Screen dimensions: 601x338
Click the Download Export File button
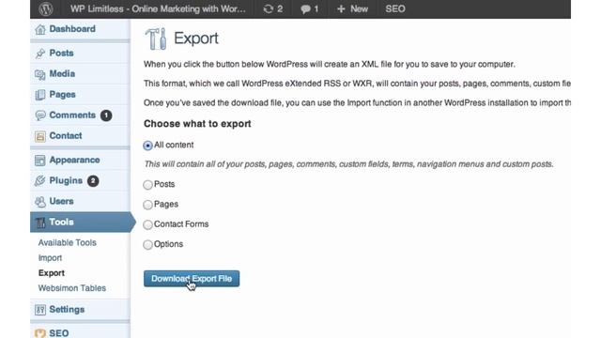192,279
